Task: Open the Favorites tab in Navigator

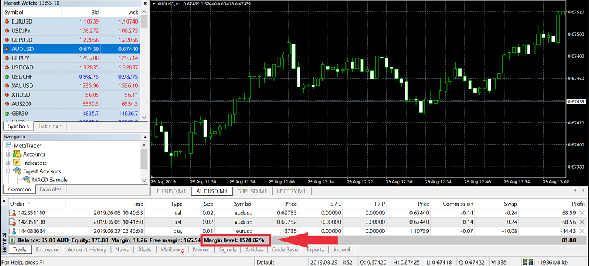Action: (x=50, y=189)
